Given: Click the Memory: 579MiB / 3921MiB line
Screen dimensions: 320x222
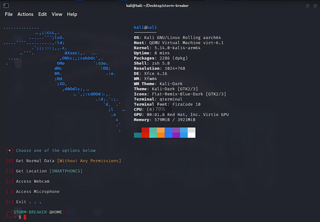Looking at the screenshot, I should click(164, 120).
